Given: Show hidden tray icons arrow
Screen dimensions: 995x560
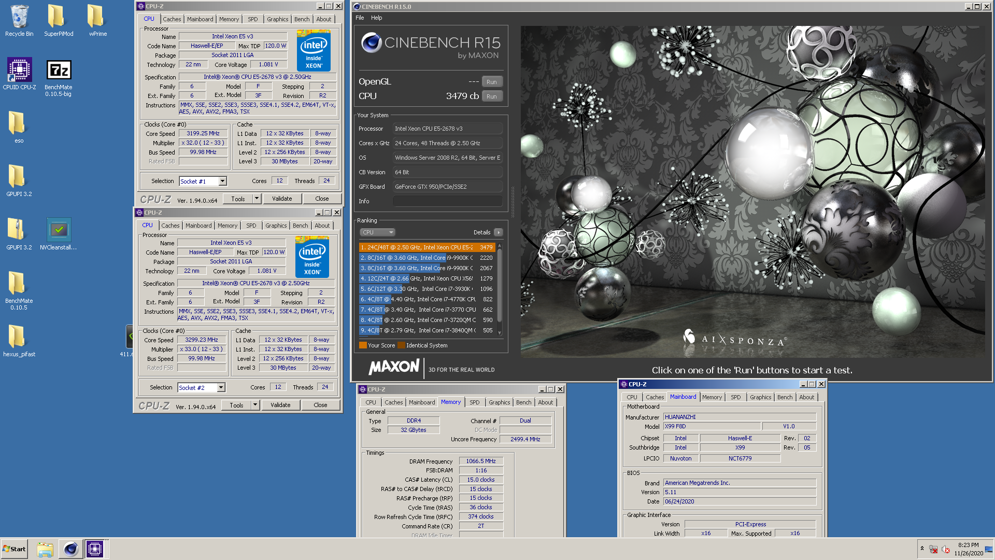Looking at the screenshot, I should (922, 549).
